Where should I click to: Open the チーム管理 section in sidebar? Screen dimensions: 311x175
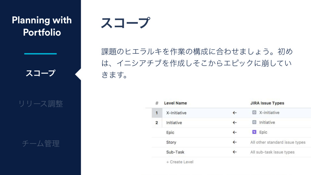coord(40,143)
